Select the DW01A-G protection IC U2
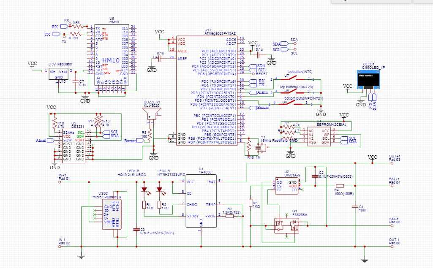The width and height of the screenshot is (433, 268). [287, 186]
